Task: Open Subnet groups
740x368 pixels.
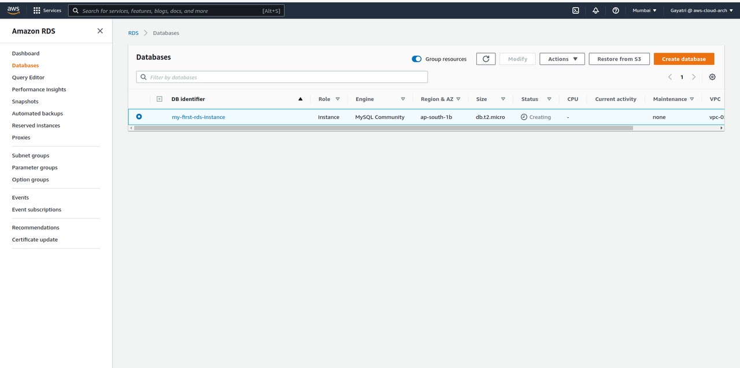Action: [x=31, y=155]
